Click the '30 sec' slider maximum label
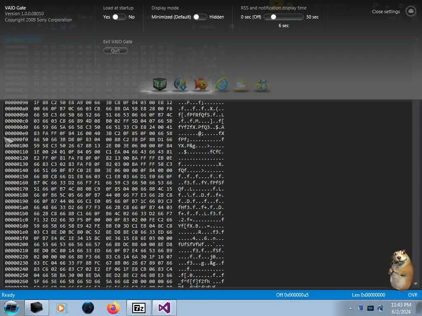This screenshot has height=316, width=422. pyautogui.click(x=312, y=17)
